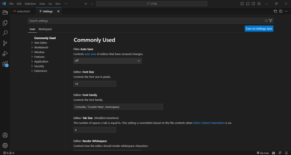
Task: Click the HTML command center search box
Action: [152, 4]
